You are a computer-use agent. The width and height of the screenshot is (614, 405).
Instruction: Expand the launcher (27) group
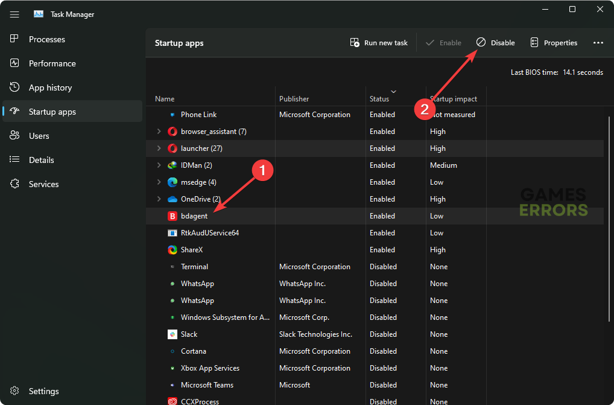(159, 148)
